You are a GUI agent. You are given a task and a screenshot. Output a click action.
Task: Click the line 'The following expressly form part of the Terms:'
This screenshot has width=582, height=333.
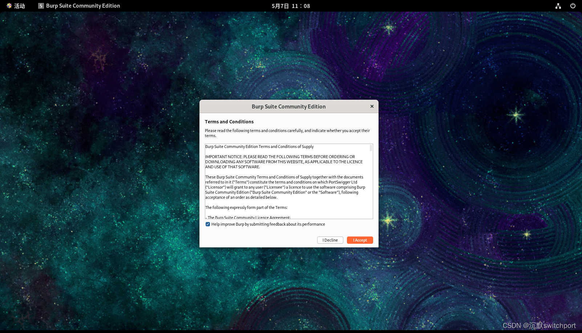(x=246, y=207)
